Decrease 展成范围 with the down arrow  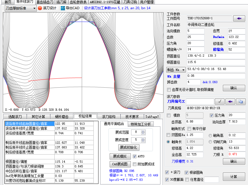coord(143,133)
